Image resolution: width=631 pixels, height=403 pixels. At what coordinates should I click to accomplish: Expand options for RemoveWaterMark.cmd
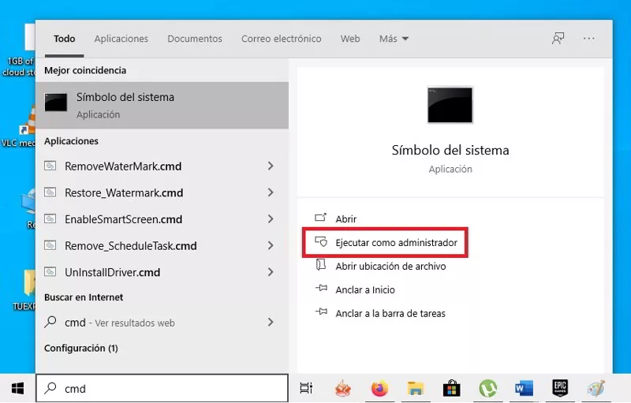point(271,166)
